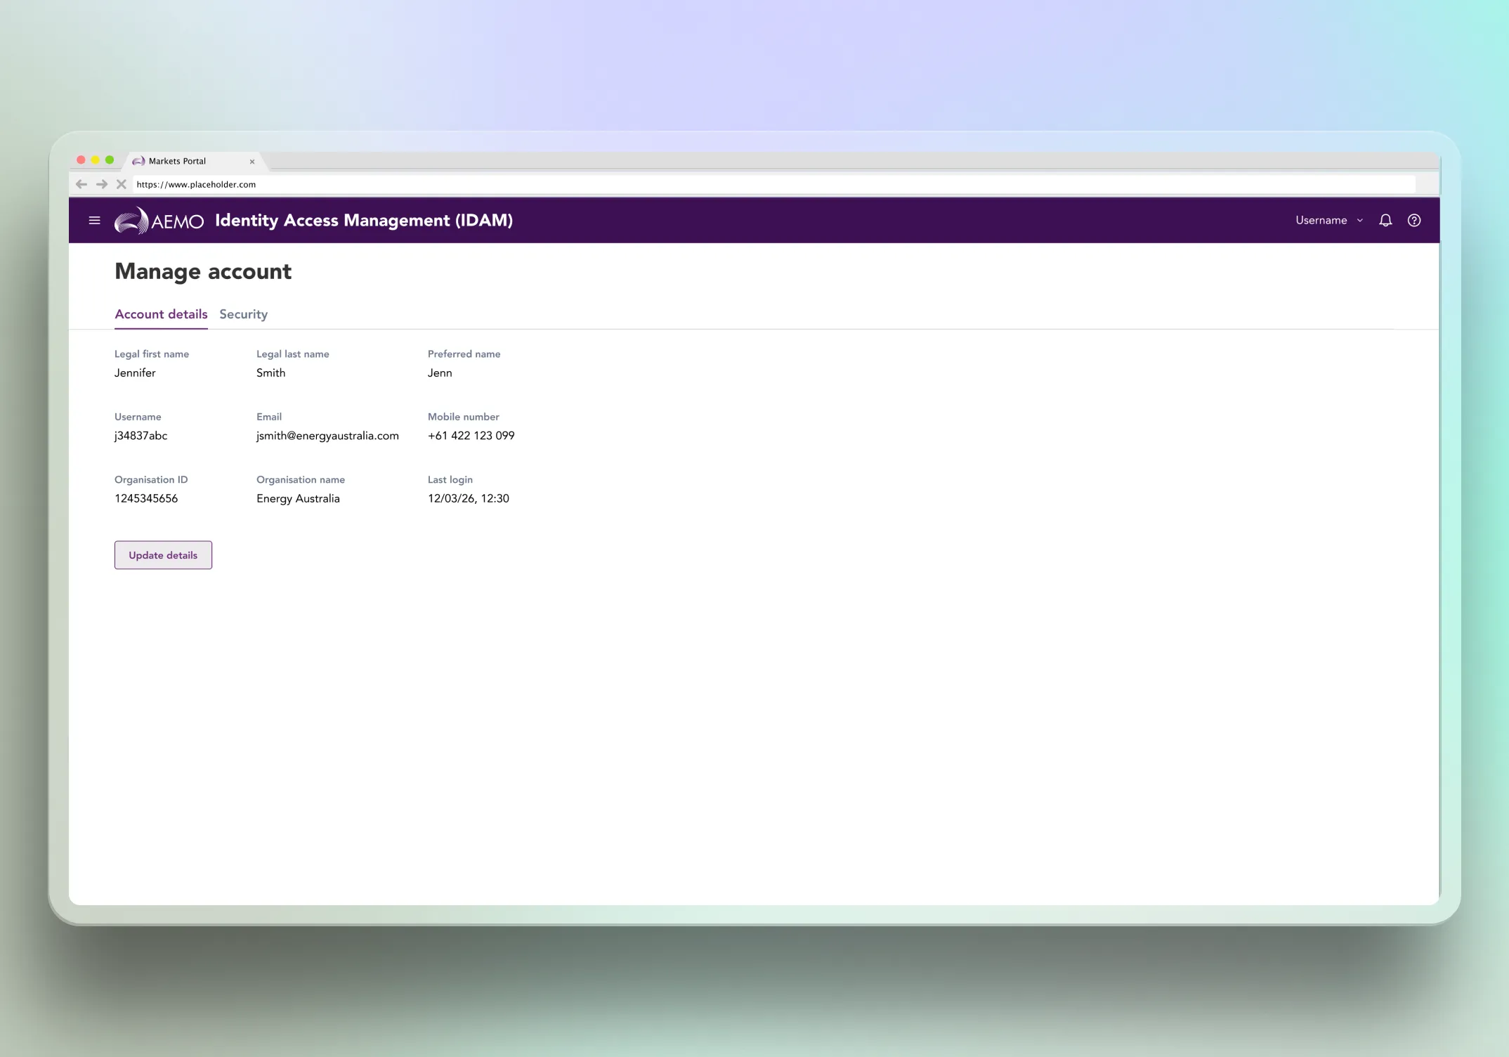The width and height of the screenshot is (1509, 1057).
Task: Open the hamburger navigation menu
Action: point(95,220)
